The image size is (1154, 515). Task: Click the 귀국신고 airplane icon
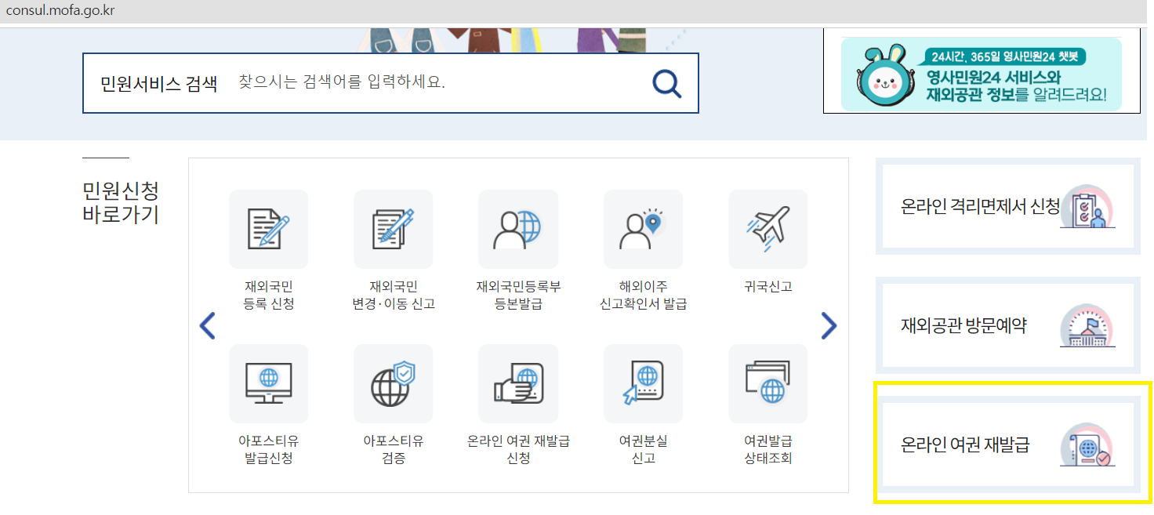click(x=768, y=229)
